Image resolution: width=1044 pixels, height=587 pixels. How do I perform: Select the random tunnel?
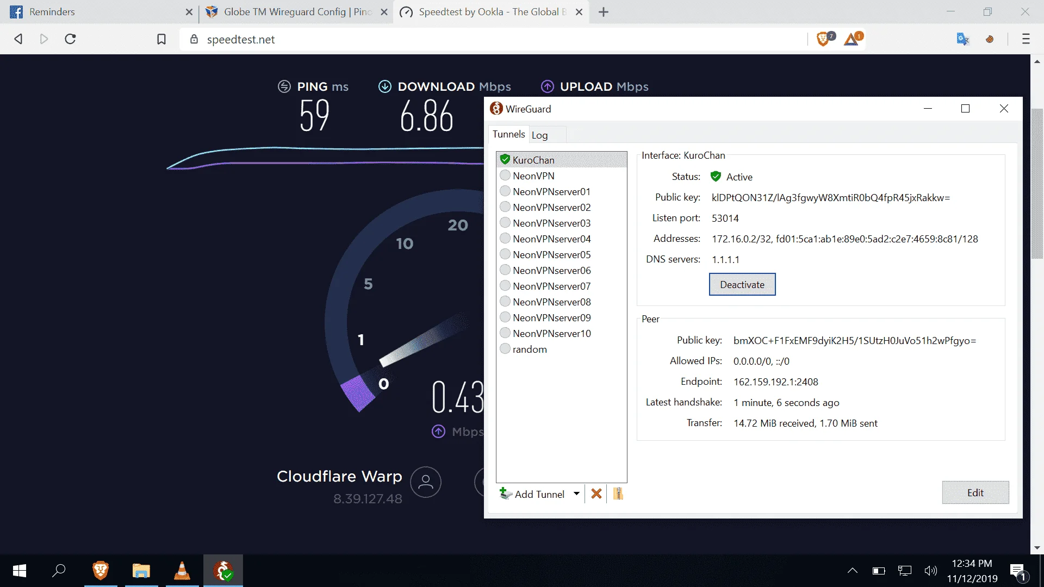coord(562,349)
